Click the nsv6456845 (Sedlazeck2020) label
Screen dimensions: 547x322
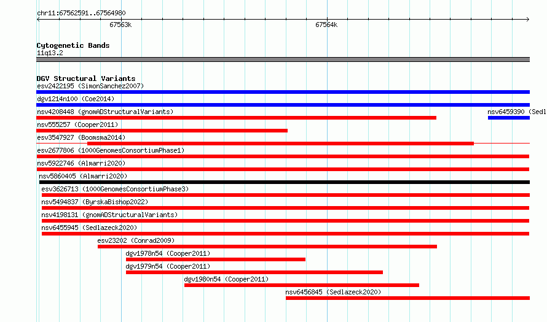333,292
